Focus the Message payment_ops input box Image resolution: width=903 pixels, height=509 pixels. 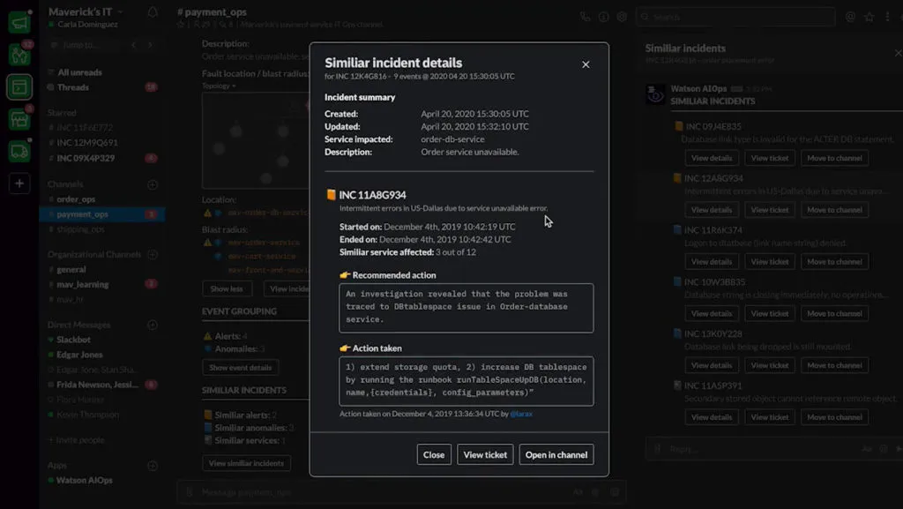tap(401, 492)
